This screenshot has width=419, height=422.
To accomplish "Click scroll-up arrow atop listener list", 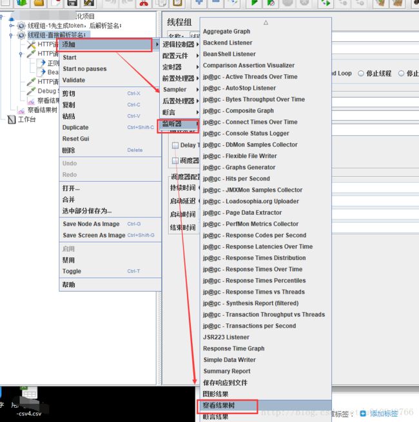I will click(266, 23).
